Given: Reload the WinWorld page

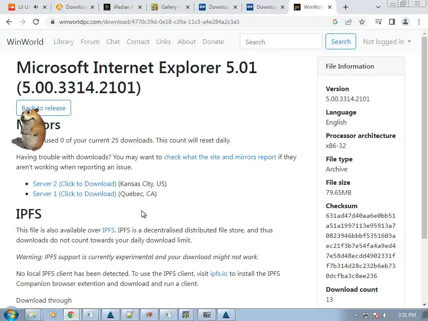Looking at the screenshot, I should (x=36, y=22).
